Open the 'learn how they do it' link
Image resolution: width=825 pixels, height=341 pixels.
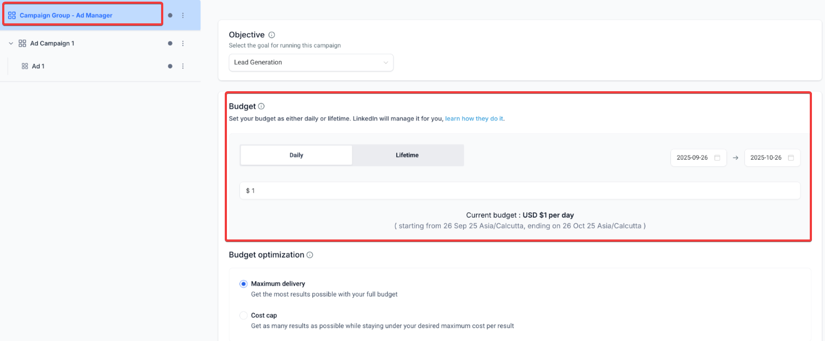474,118
